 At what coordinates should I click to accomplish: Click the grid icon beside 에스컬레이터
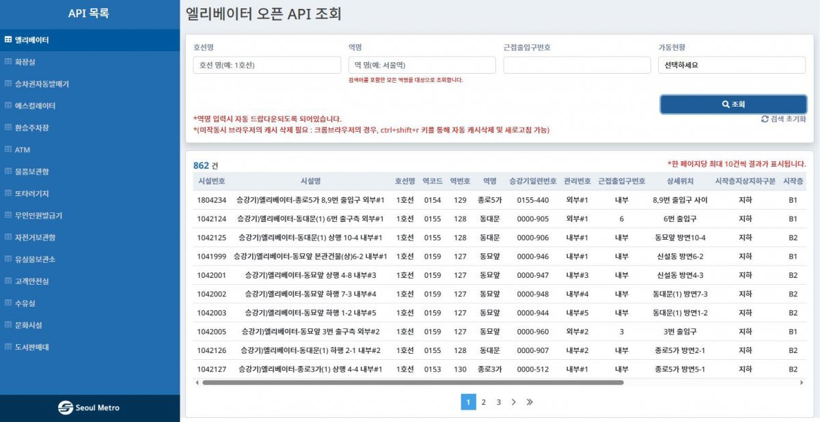pyautogui.click(x=8, y=106)
